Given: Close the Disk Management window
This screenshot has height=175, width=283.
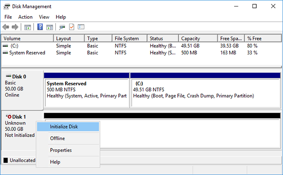Looking at the screenshot, I should pos(273,6).
